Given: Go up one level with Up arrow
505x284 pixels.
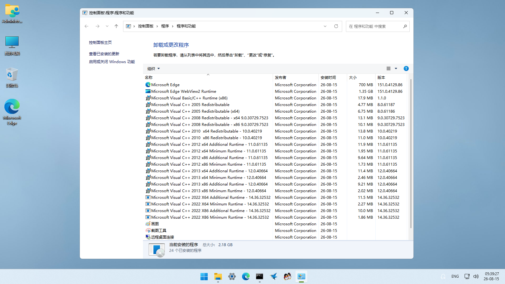Looking at the screenshot, I should pos(116,26).
